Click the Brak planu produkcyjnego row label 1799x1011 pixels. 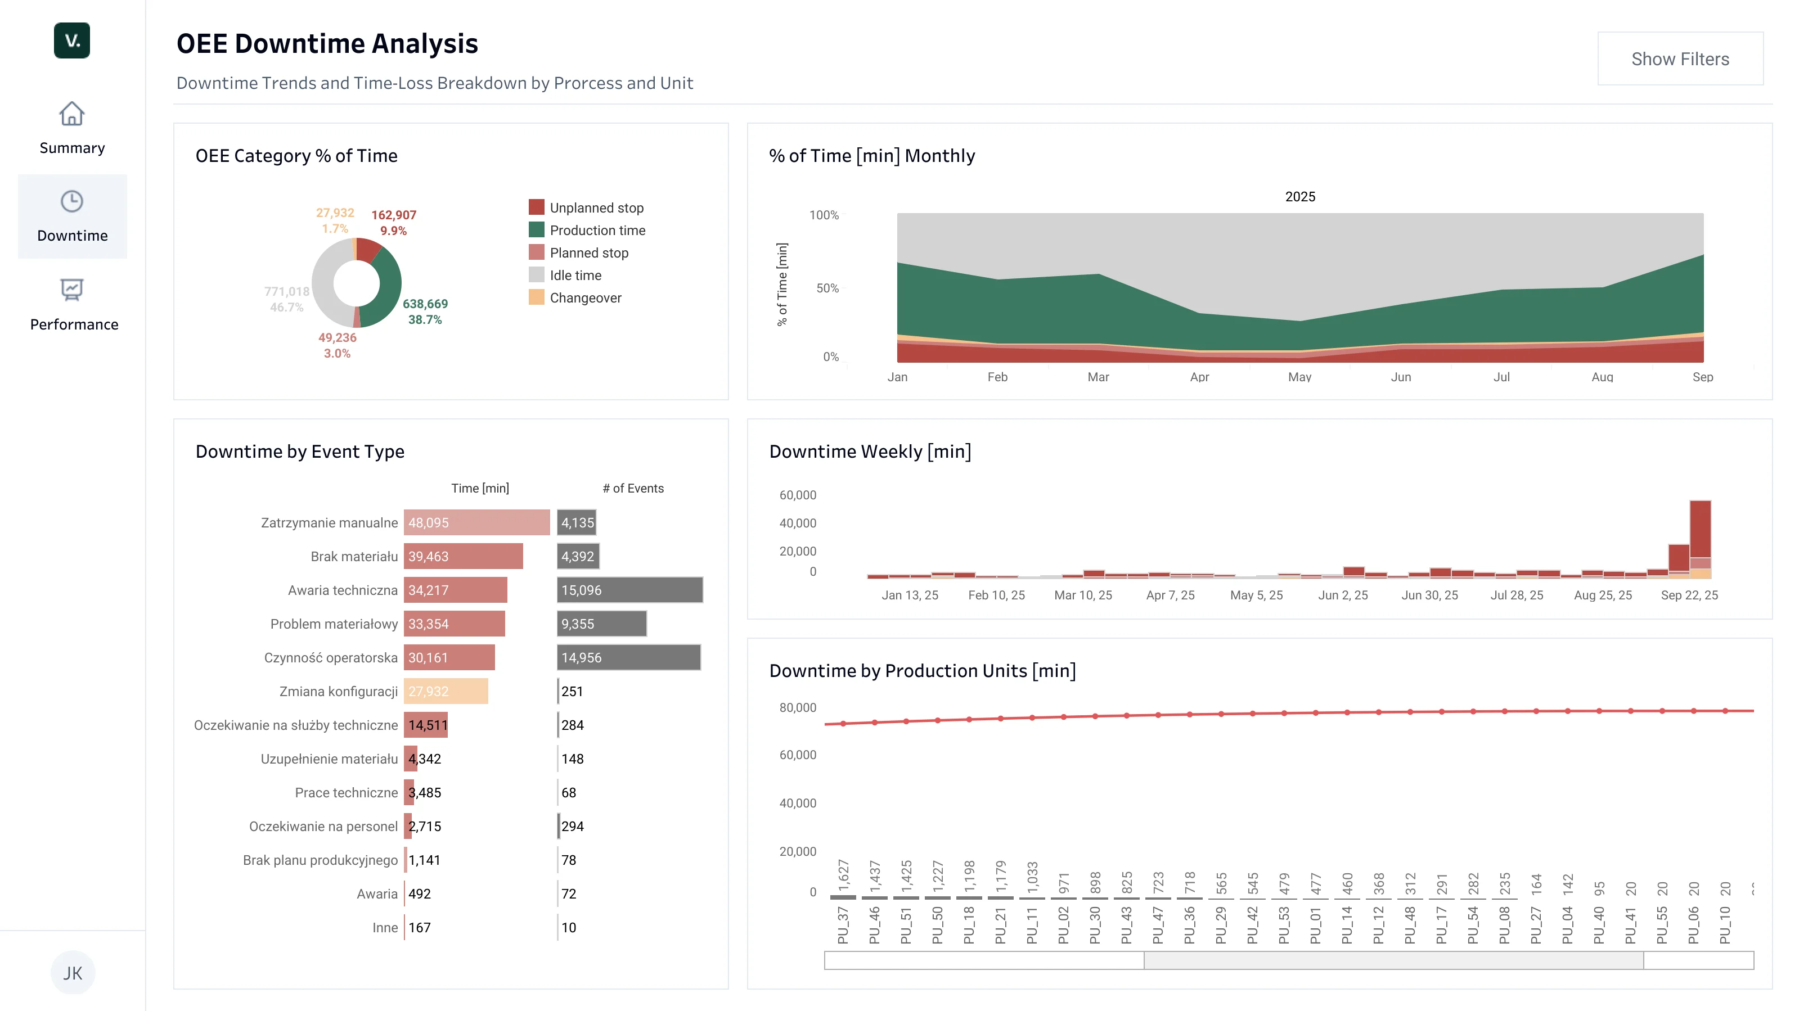320,860
